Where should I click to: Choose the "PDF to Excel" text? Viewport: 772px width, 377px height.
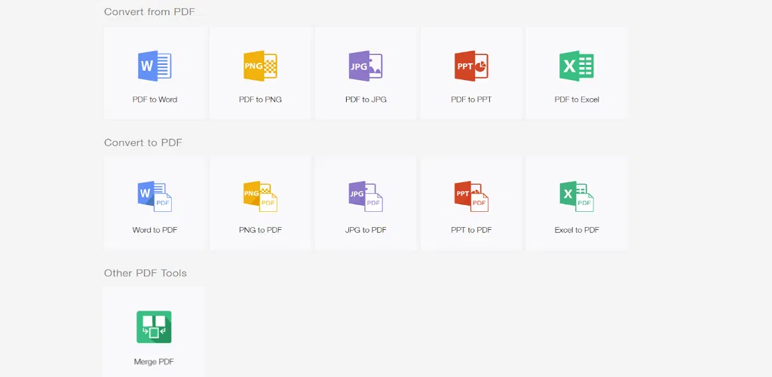click(577, 100)
